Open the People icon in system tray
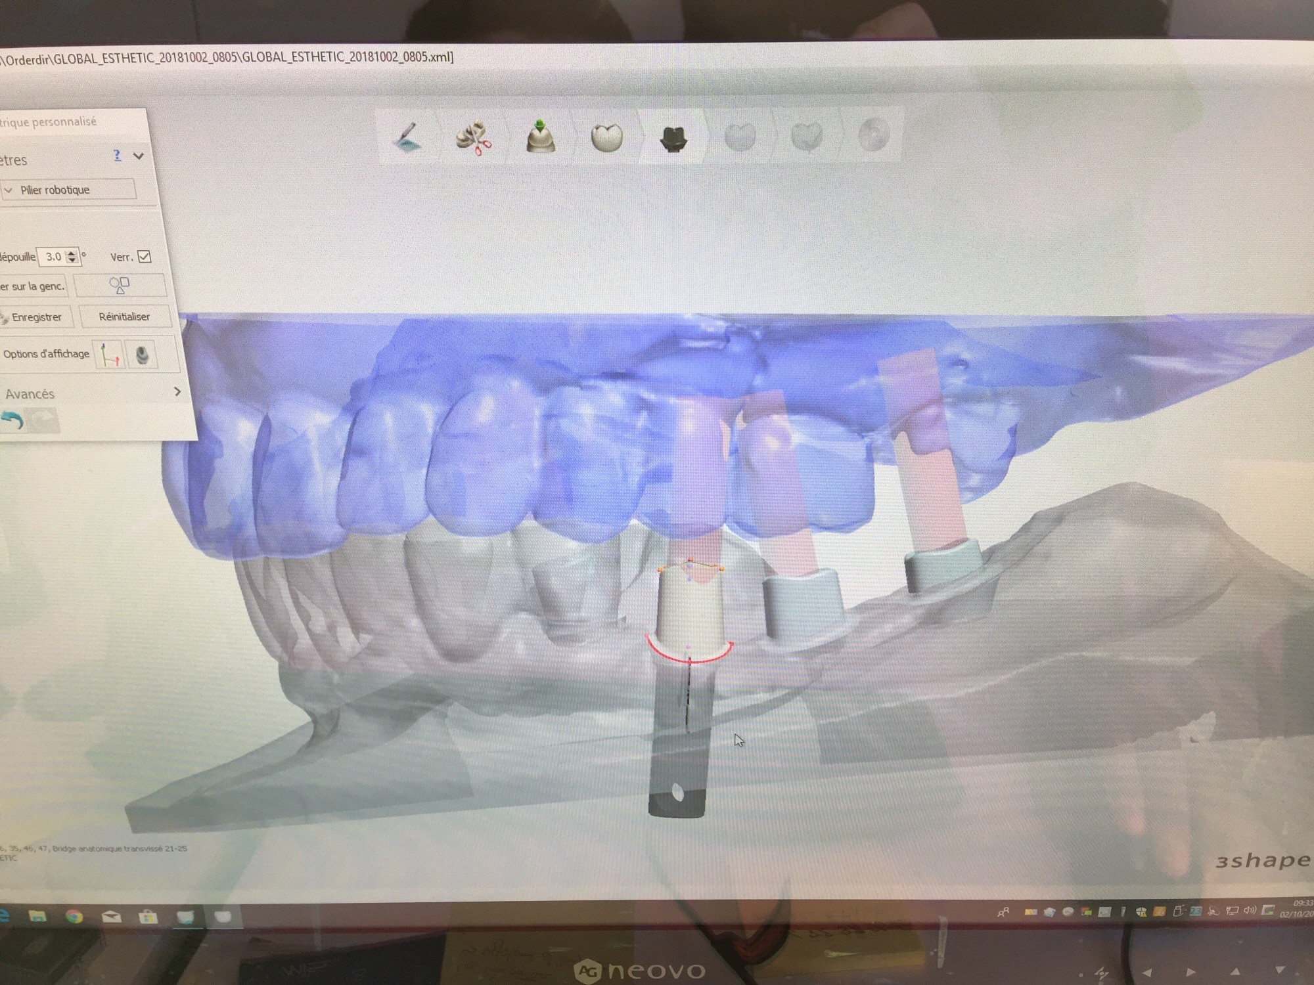This screenshot has height=985, width=1314. click(x=1003, y=911)
